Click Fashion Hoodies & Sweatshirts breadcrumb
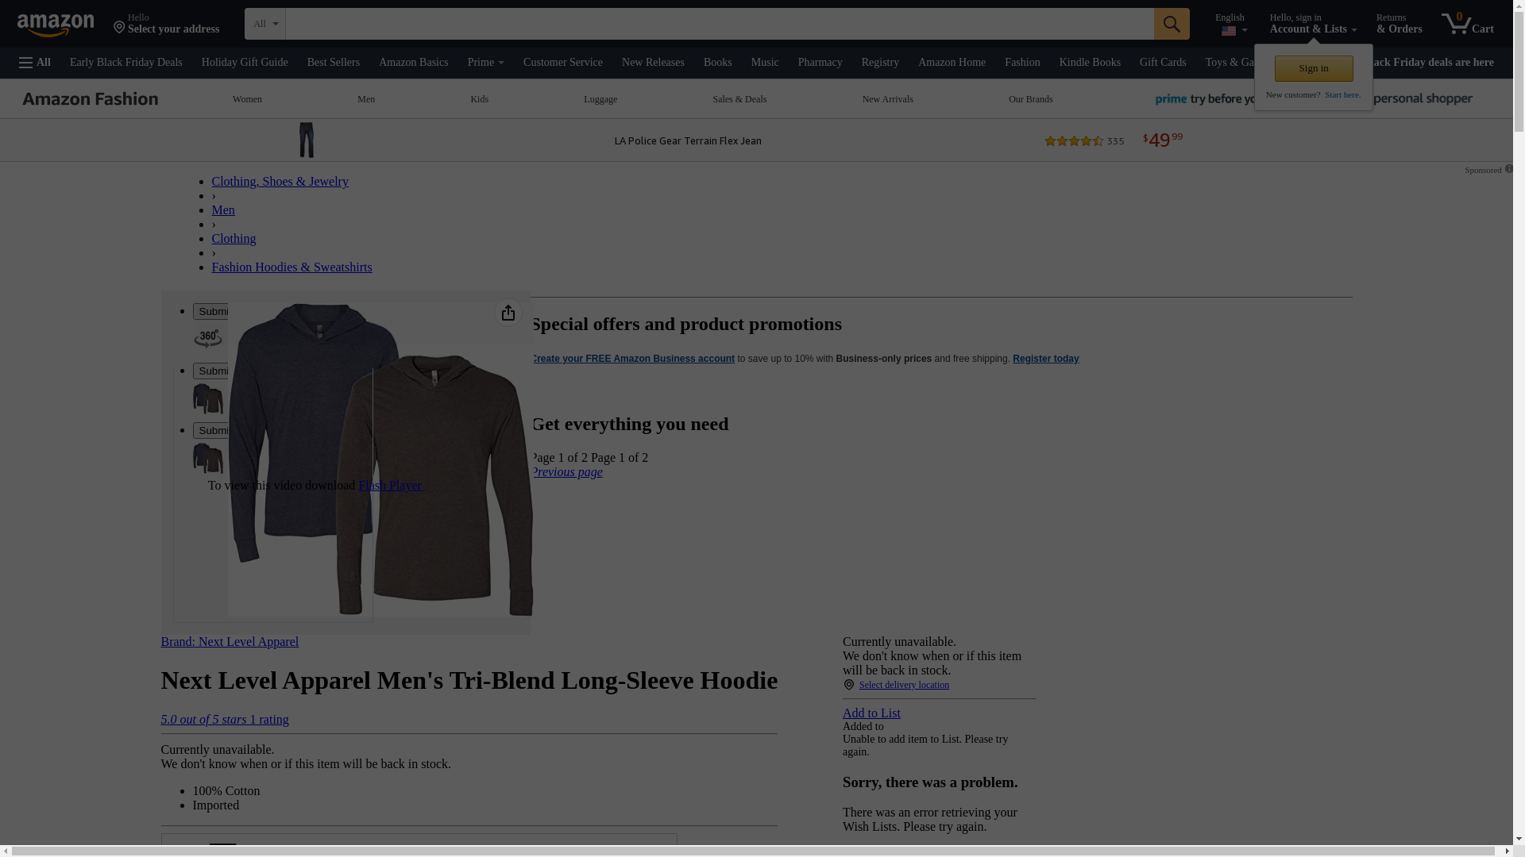 291,267
